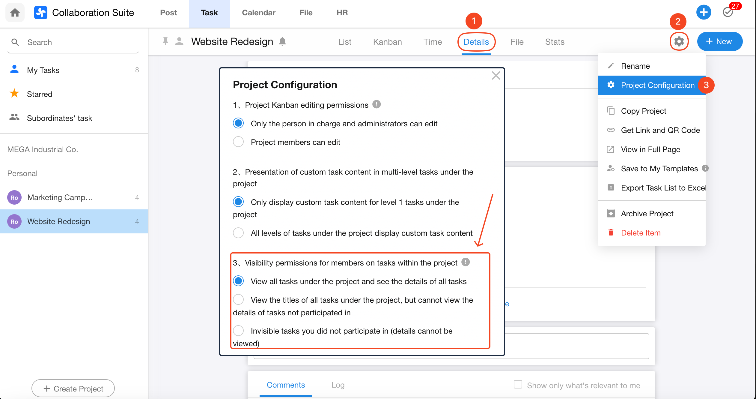Click the blue plus quick-create icon
The image size is (756, 399).
[704, 13]
